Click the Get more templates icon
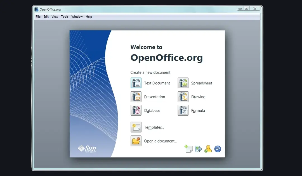 [188, 149]
